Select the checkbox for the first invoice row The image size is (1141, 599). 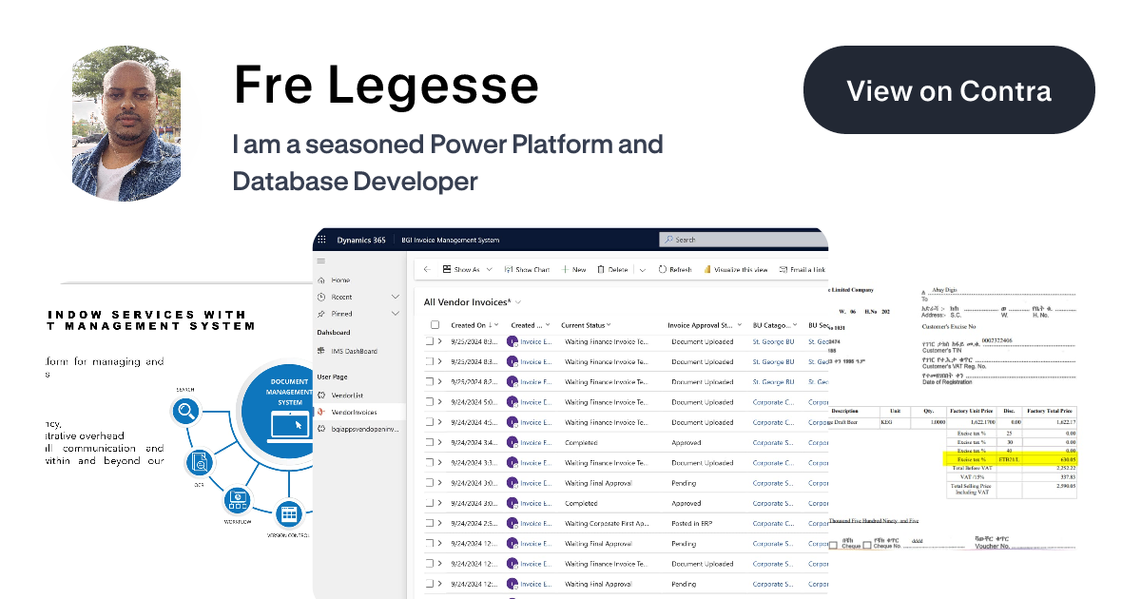click(x=429, y=341)
